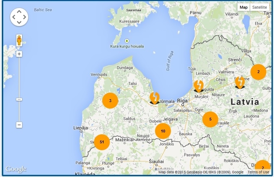The height and width of the screenshot is (177, 274).
Task: Open the cluster labeled 2 near Valga
Action: click(x=258, y=72)
